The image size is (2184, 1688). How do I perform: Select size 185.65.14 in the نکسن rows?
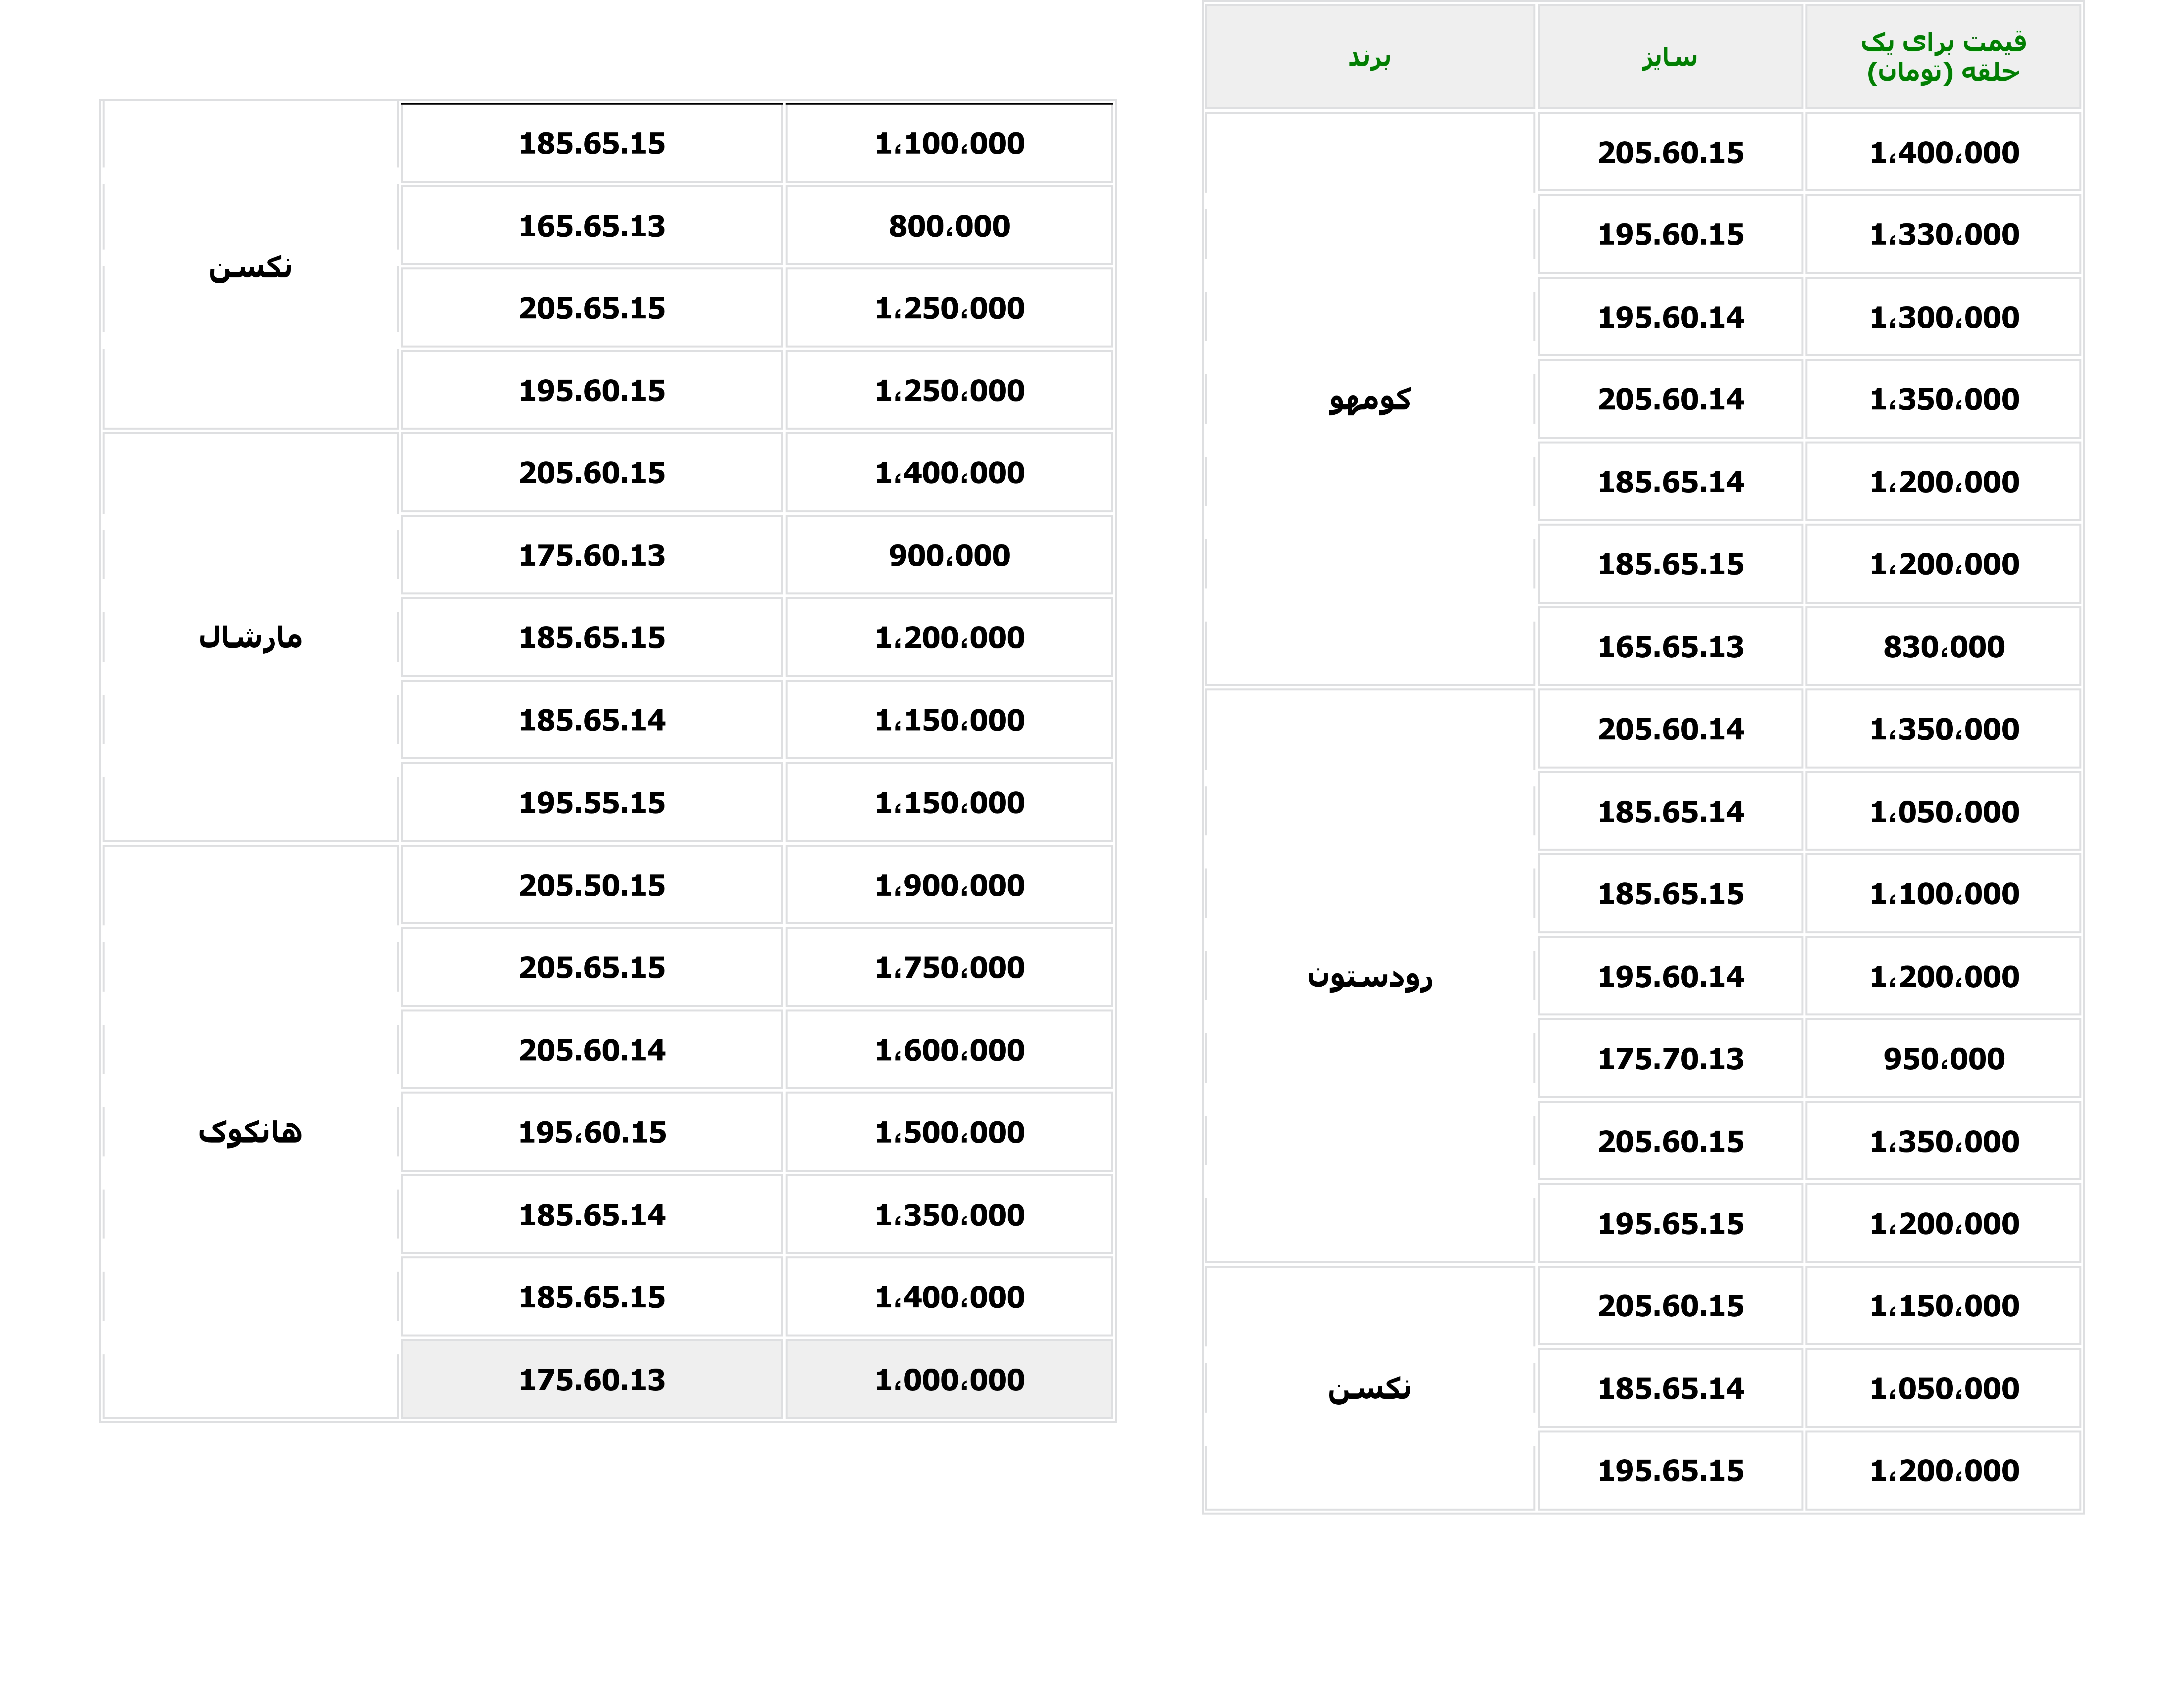(1670, 1388)
